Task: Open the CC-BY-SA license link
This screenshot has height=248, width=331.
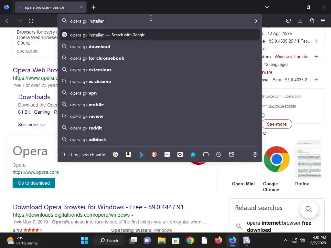Action: tap(282, 106)
